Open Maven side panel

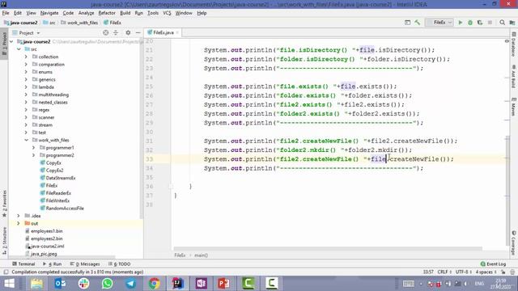point(514,106)
